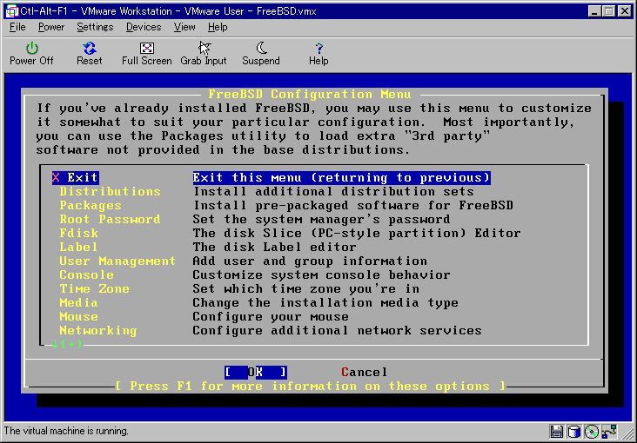Viewport: 637px width, 443px height.
Task: Click the OK button in the dialog
Action: pos(256,372)
